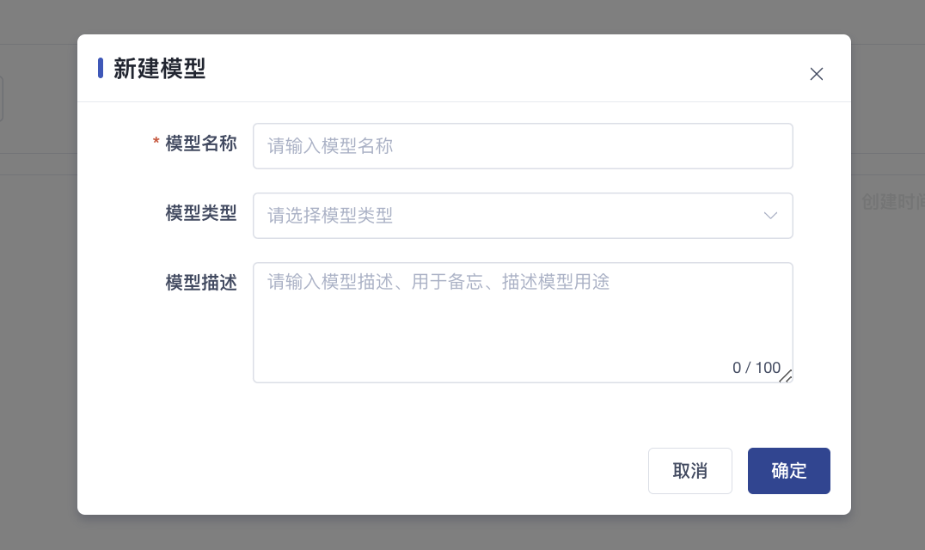This screenshot has height=550, width=925.
Task: Grab the textarea resize handle corner
Action: coord(786,376)
